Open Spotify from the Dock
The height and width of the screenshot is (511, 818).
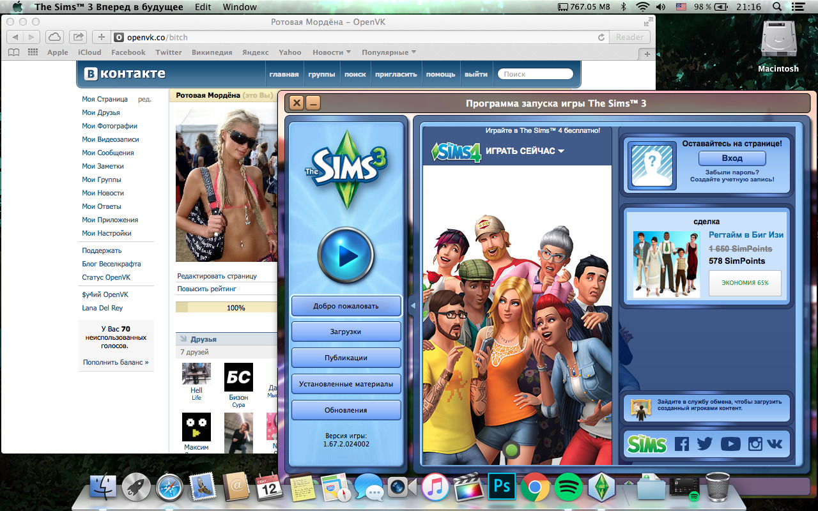568,488
